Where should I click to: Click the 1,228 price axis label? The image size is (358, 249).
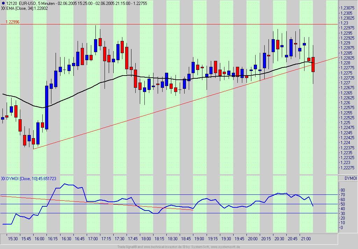[345, 63]
